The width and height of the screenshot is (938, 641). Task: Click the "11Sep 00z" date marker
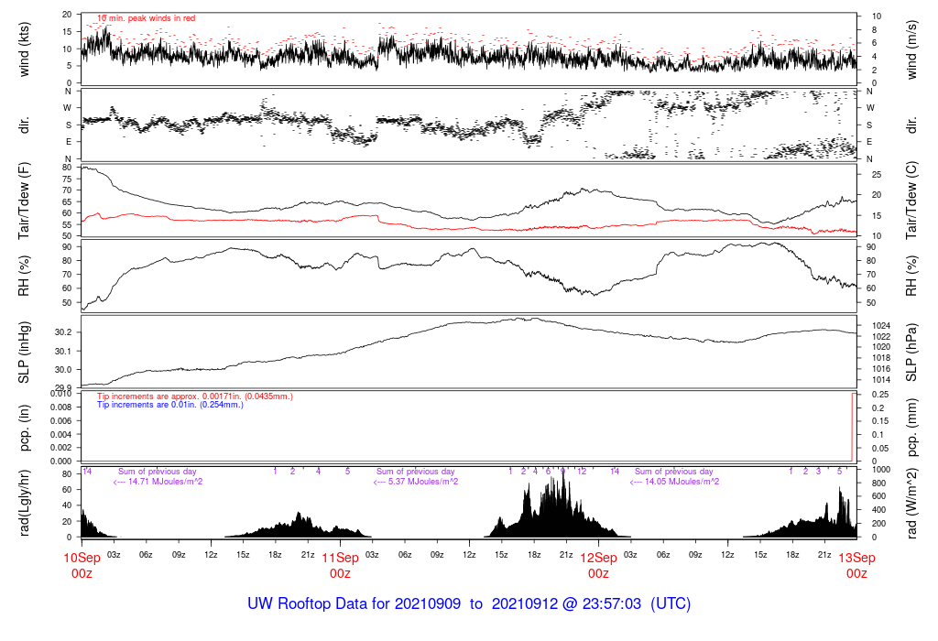click(341, 566)
